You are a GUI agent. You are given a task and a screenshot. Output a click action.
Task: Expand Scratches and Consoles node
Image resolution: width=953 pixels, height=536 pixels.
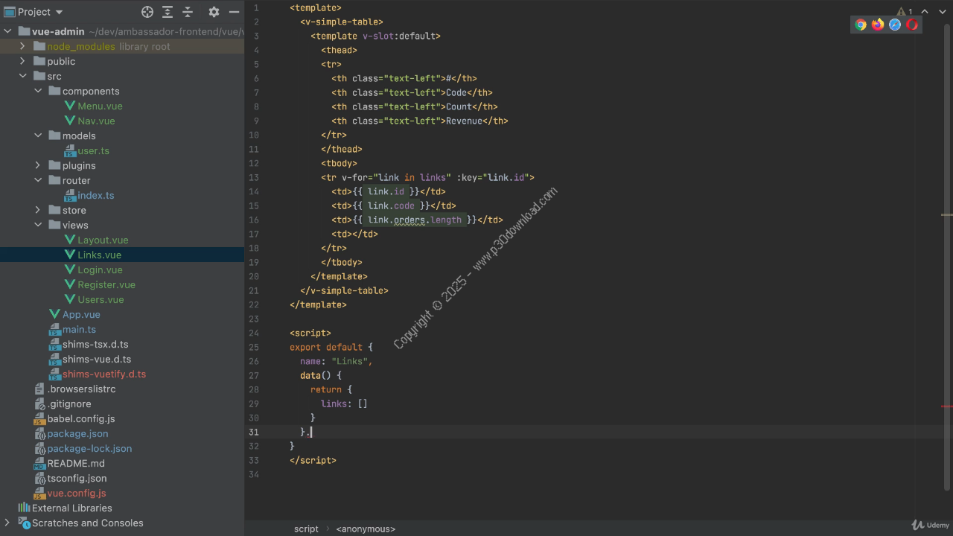tap(8, 523)
